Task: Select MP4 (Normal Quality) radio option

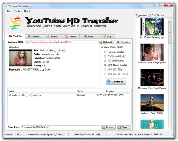Action: point(105,65)
